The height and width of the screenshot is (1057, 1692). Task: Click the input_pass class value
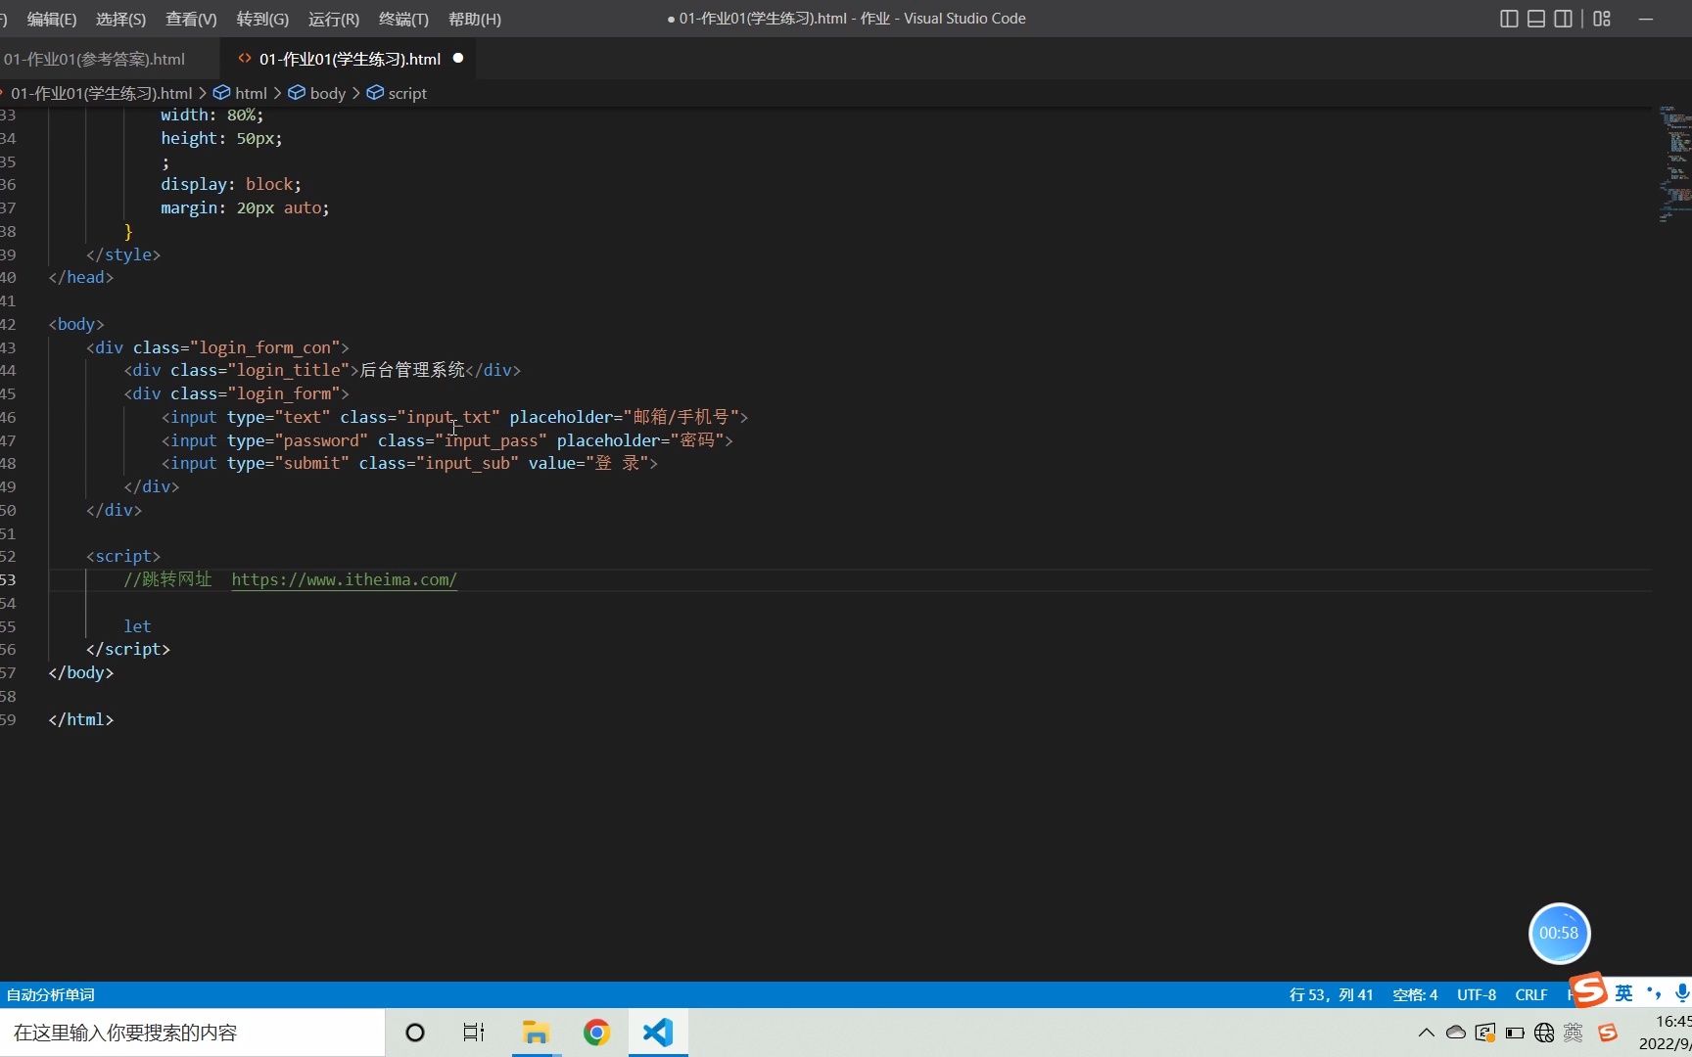coord(491,440)
